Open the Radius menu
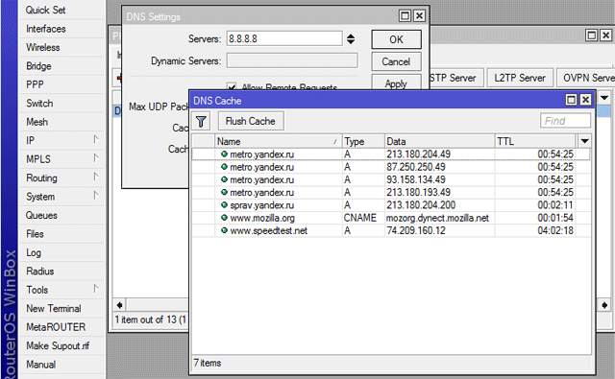The width and height of the screenshot is (615, 379). pos(39,271)
